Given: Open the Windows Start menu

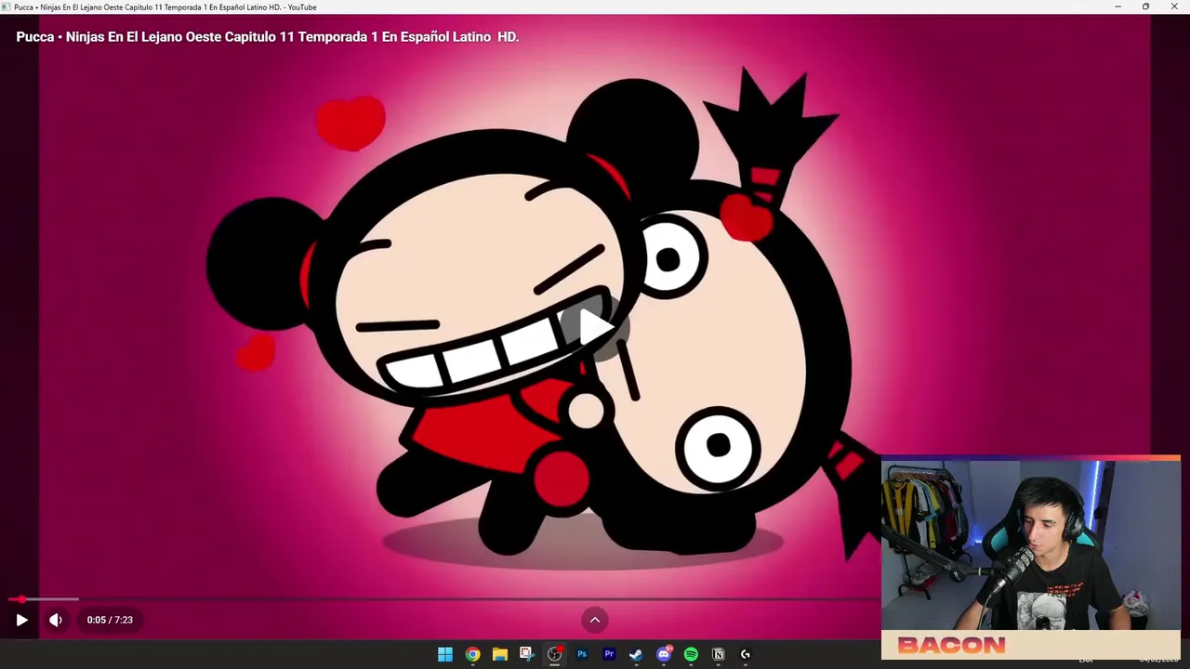Looking at the screenshot, I should point(445,654).
